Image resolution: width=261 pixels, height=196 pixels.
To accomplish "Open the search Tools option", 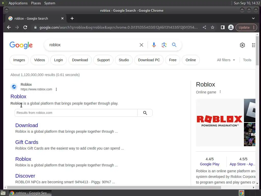I will click(x=247, y=60).
